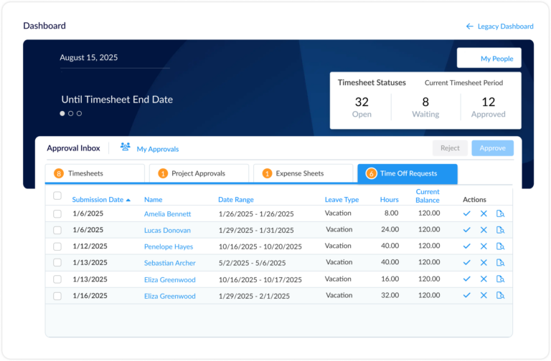Click the Legacy Dashboard back arrow
Screen dimensions: 551x361
click(470, 27)
